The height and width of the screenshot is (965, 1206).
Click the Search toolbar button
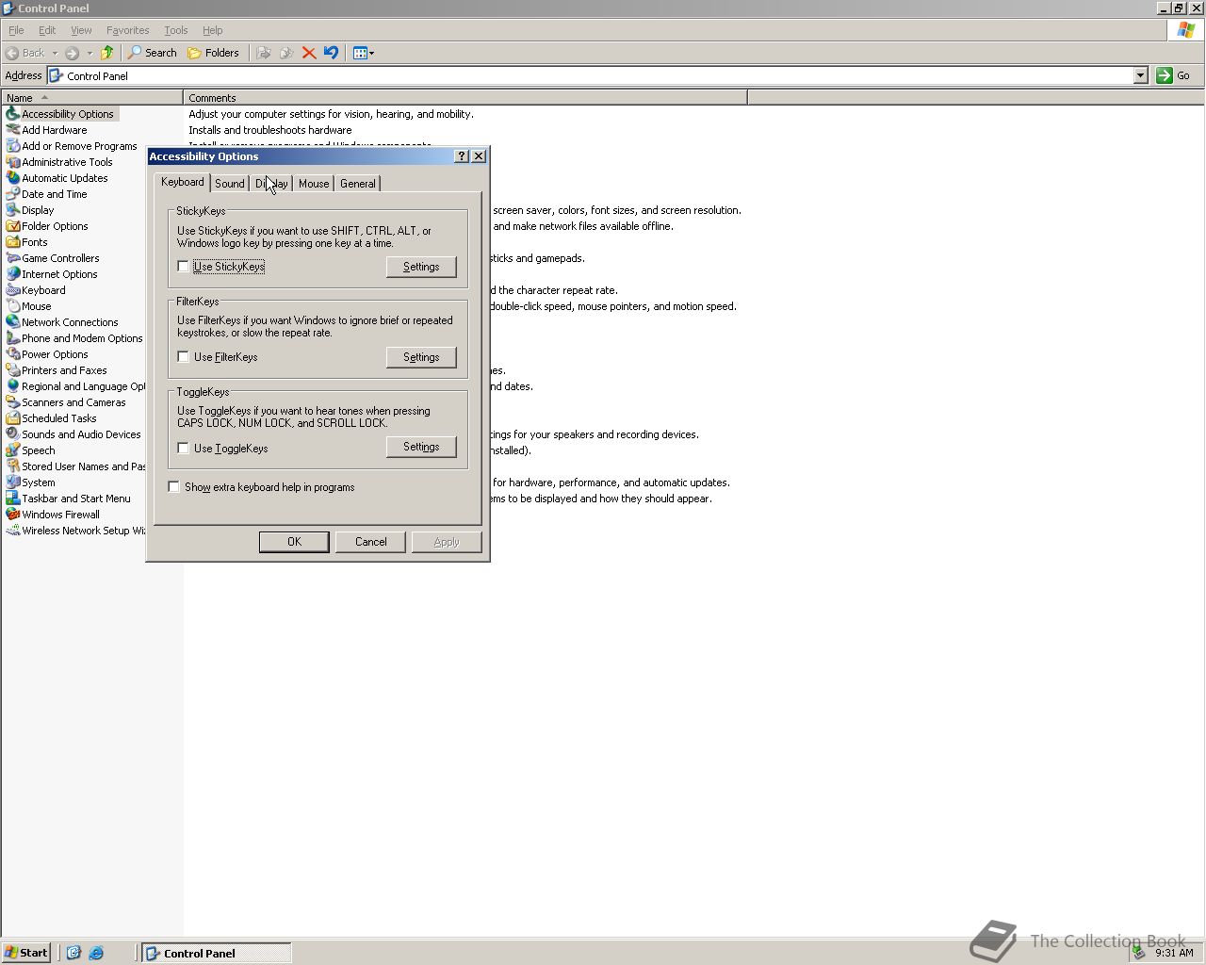[153, 53]
